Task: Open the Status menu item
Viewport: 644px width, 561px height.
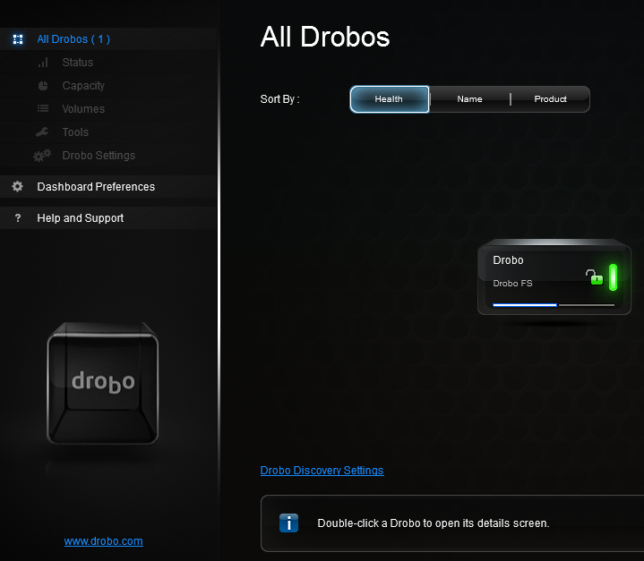Action: pos(108,63)
